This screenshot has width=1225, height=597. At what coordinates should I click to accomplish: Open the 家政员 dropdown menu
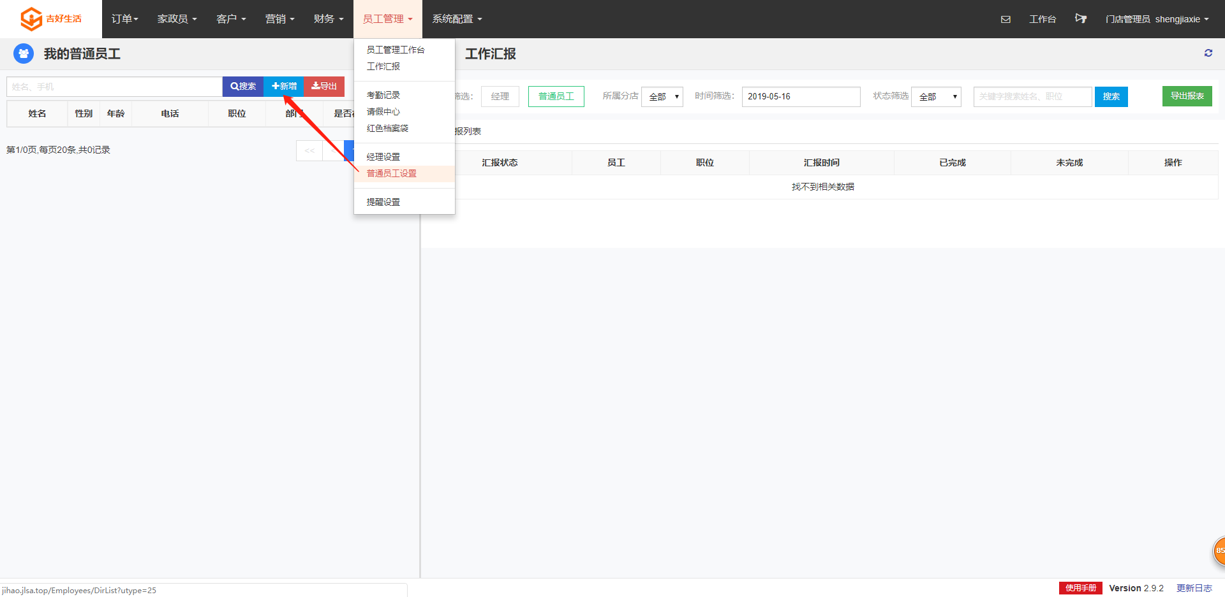point(177,19)
